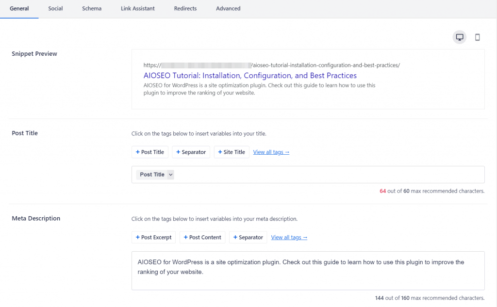Viewport: 497px width, 307px height.
Task: Add the Post Content tag
Action: click(x=202, y=238)
